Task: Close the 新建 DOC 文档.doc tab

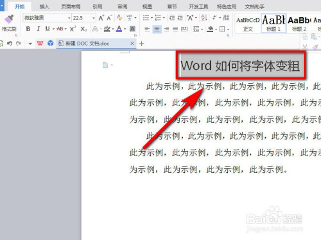Action: point(132,44)
